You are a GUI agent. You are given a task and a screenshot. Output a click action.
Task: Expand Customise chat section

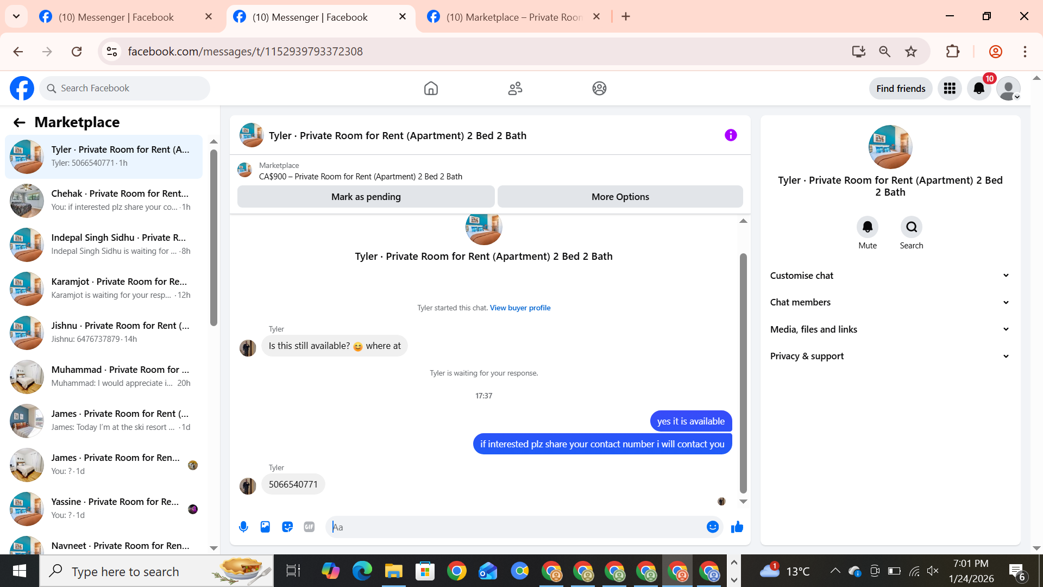pos(890,276)
